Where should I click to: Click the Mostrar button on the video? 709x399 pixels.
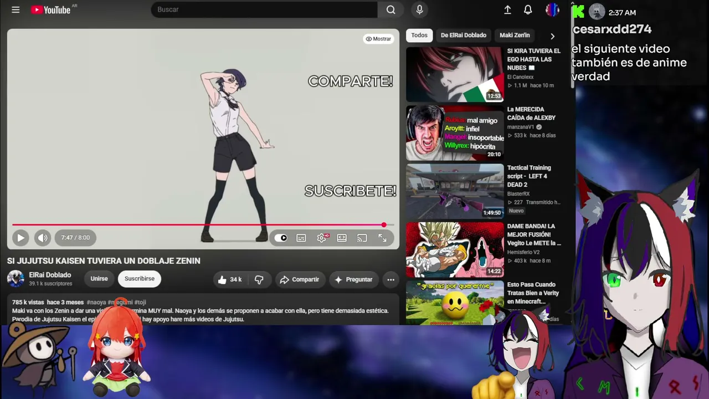tap(378, 39)
